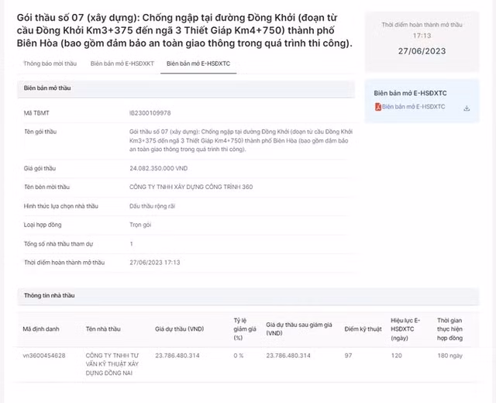
Task: Download the E-HSĐXTC opening record file
Action: click(x=467, y=108)
